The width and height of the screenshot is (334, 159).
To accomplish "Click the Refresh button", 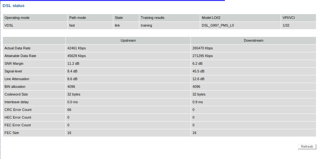I will pos(307,146).
